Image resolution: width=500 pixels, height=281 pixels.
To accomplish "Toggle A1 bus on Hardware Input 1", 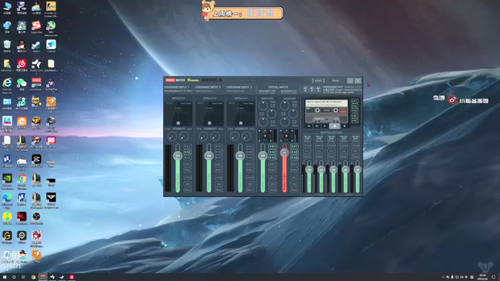I will tap(187, 147).
